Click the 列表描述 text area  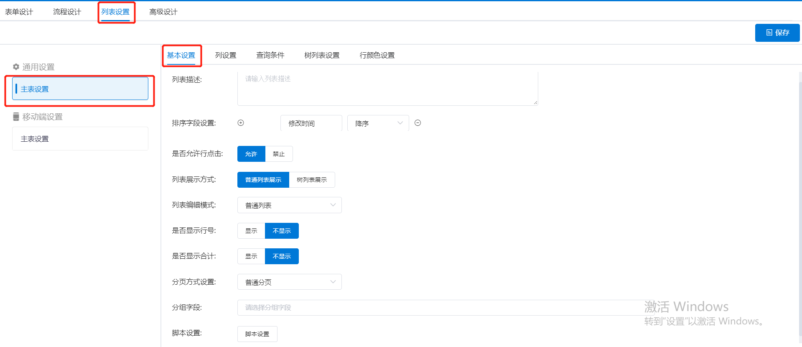tap(387, 88)
